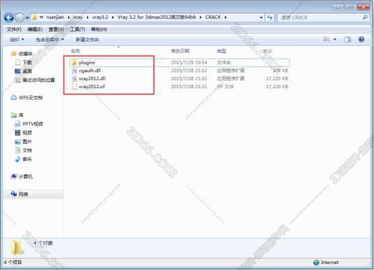This screenshot has width=374, height=270.
Task: Open help with the question mark icon
Action: [361, 40]
